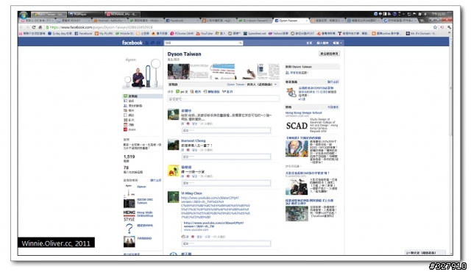This screenshot has height=272, width=471.
Task: Click the Profile link in Facebook header
Action: (322, 43)
